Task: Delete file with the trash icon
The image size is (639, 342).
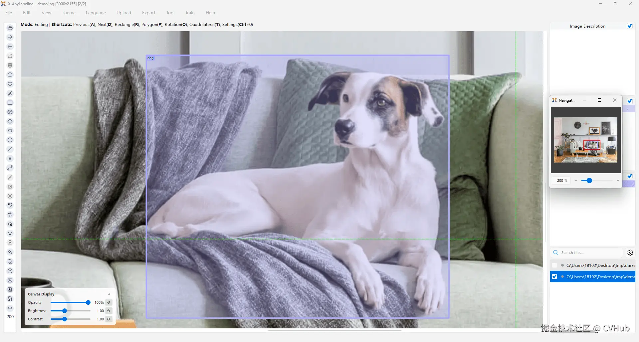Action: click(10, 65)
